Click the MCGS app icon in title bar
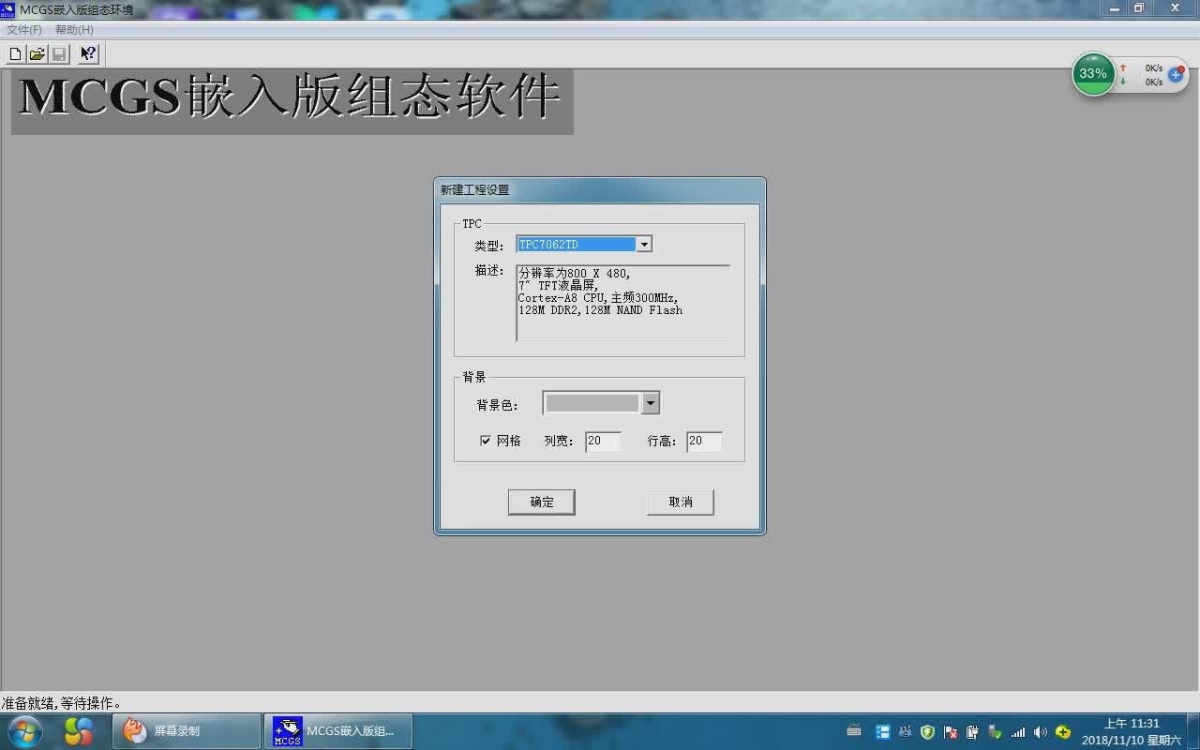 (7, 9)
